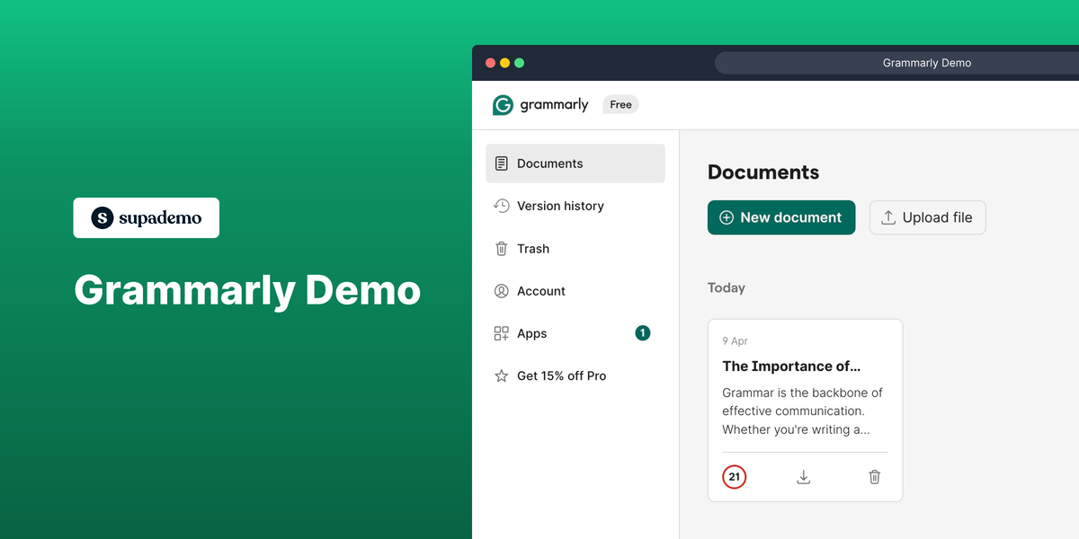Click the red notification badge on Apps

pyautogui.click(x=642, y=332)
